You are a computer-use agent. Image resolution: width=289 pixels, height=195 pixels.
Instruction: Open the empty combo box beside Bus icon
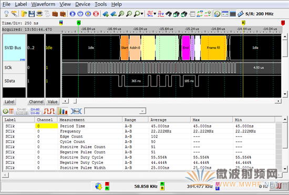115,111
